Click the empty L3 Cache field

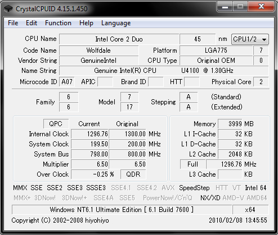coord(230,174)
